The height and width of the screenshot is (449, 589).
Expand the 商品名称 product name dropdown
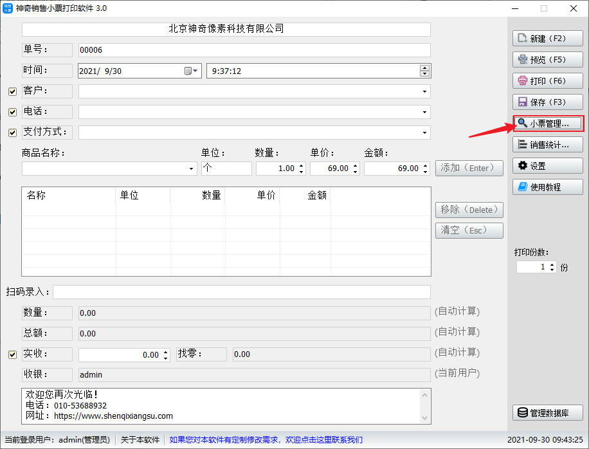coord(191,169)
